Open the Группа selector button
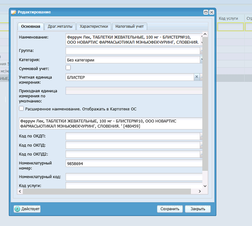The image size is (252, 226). point(201,51)
